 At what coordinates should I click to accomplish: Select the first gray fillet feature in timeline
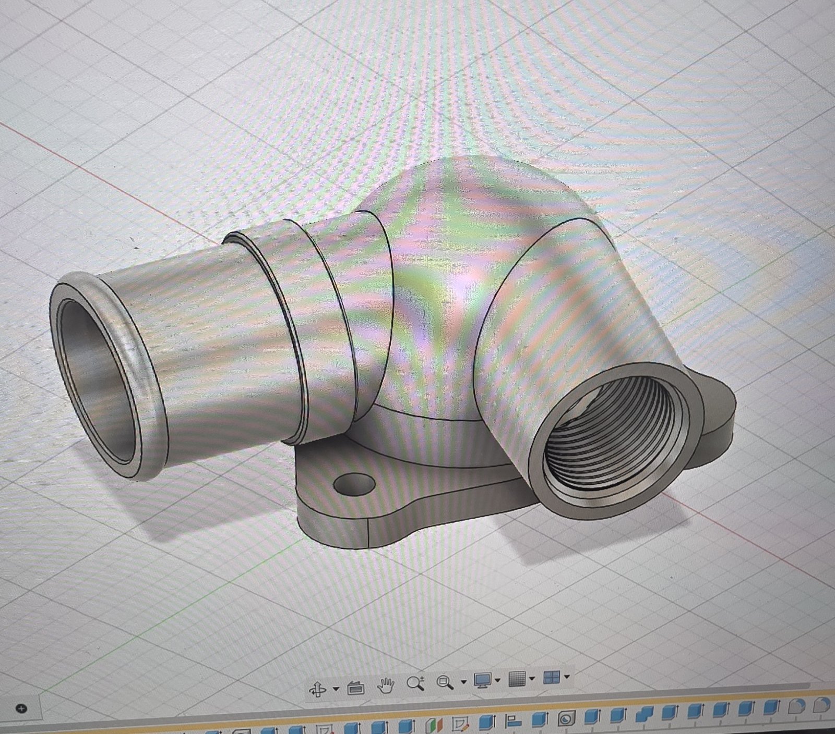point(796,707)
